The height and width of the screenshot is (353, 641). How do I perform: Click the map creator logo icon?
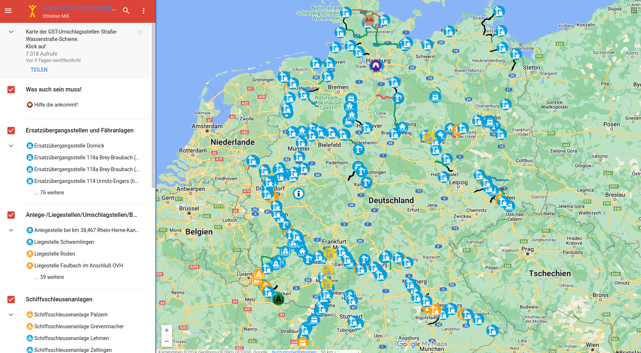click(32, 11)
